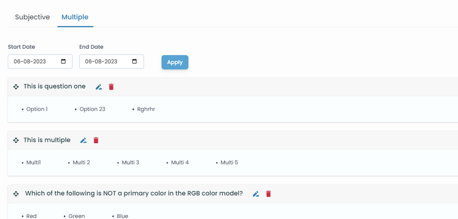Click the 'This is question one' title
This screenshot has height=219, width=458.
click(x=55, y=87)
